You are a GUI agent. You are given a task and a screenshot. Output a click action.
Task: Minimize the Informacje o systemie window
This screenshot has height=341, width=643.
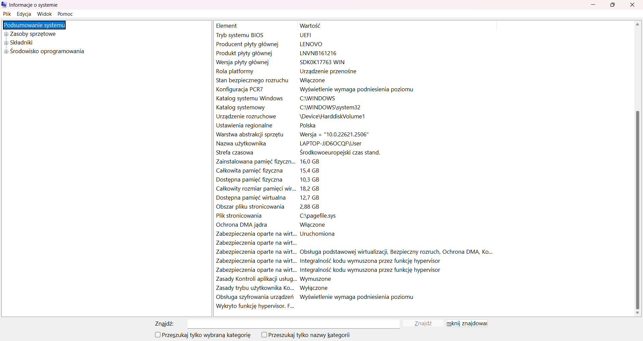point(593,5)
